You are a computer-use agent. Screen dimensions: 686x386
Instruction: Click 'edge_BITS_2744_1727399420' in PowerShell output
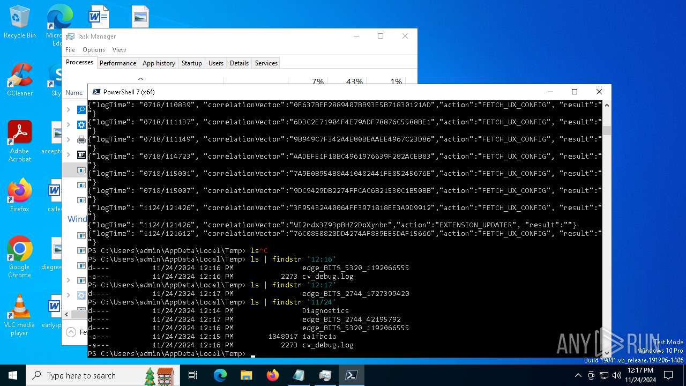point(355,294)
